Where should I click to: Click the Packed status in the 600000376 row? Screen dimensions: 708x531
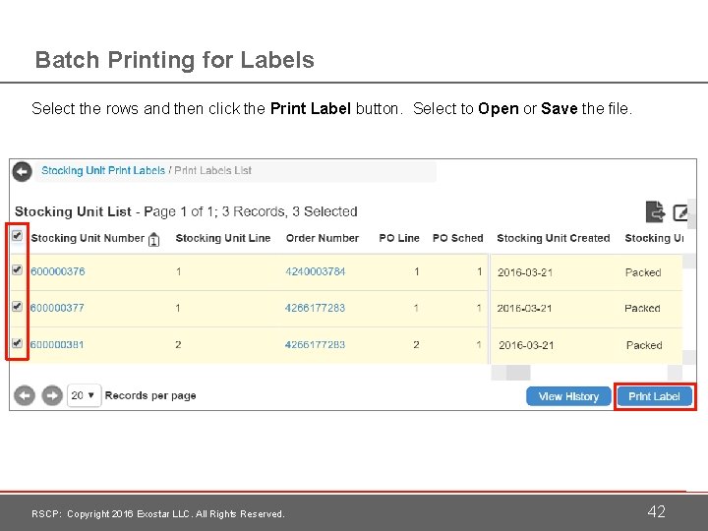643,272
